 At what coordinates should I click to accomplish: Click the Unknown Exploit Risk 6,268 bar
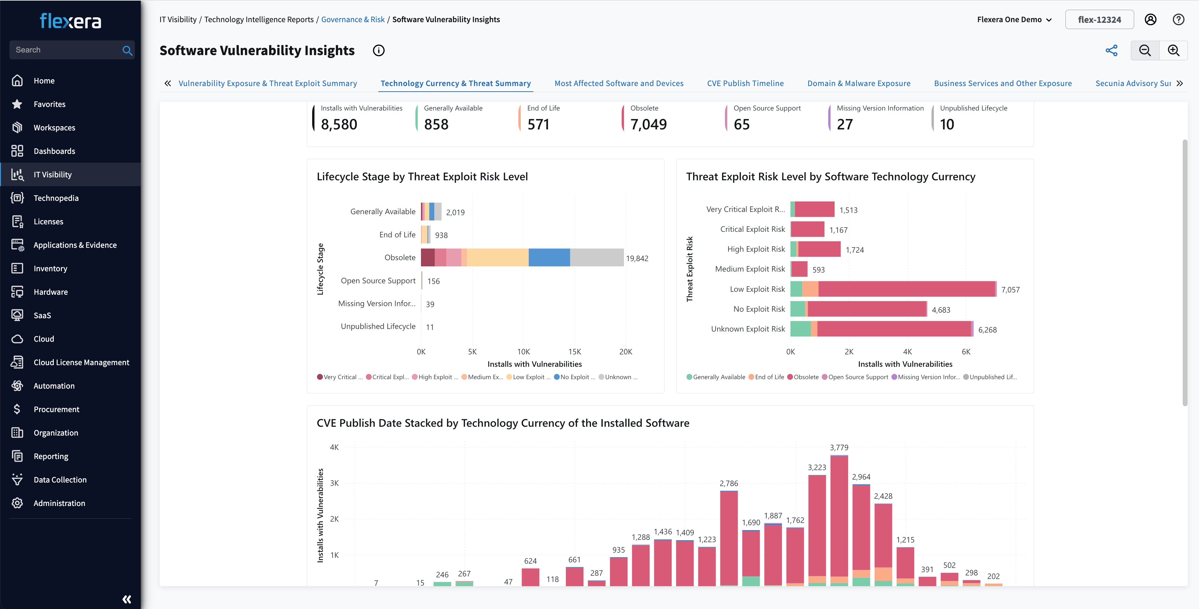[882, 329]
